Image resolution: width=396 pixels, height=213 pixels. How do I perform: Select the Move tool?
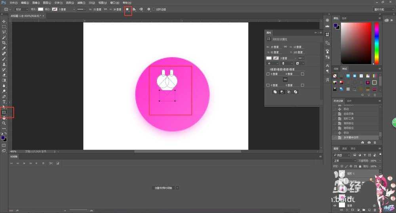coord(4,21)
